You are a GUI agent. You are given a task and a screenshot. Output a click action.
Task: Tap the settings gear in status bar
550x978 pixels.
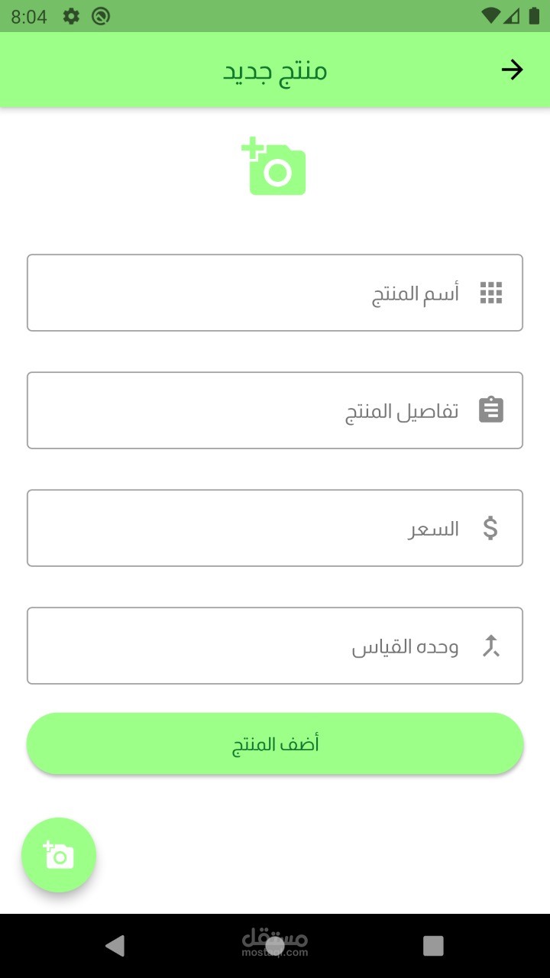[71, 16]
